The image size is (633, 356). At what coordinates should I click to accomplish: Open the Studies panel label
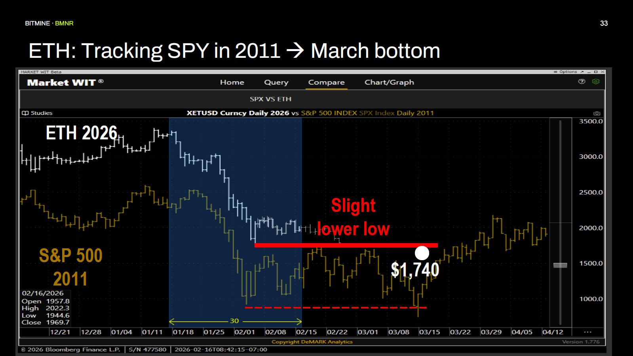point(42,113)
